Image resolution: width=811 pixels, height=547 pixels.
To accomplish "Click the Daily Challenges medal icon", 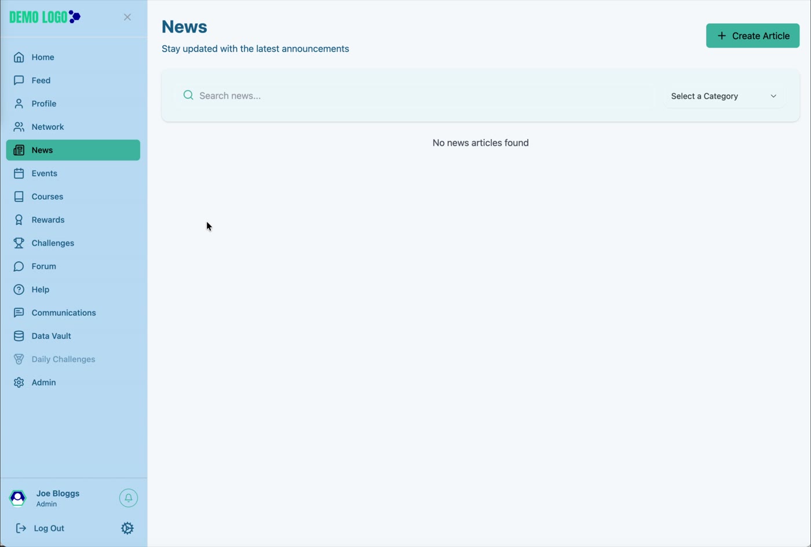I will (19, 359).
